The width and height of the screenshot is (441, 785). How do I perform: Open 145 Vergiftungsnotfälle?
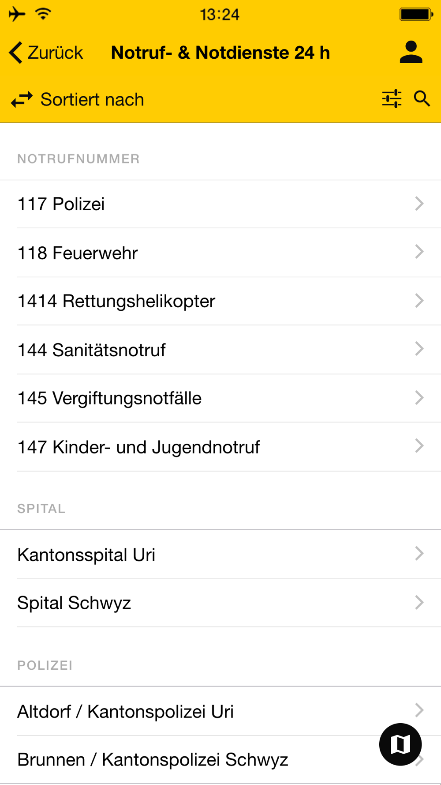(220, 398)
